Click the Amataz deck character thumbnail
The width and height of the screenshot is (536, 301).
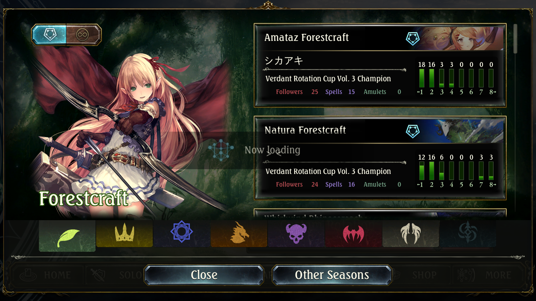click(x=462, y=38)
